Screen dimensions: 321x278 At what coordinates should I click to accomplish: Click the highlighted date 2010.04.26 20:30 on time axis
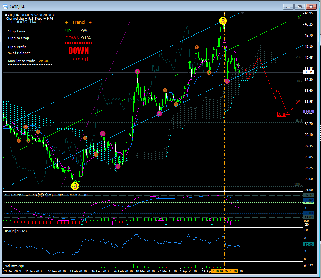coord(224,271)
